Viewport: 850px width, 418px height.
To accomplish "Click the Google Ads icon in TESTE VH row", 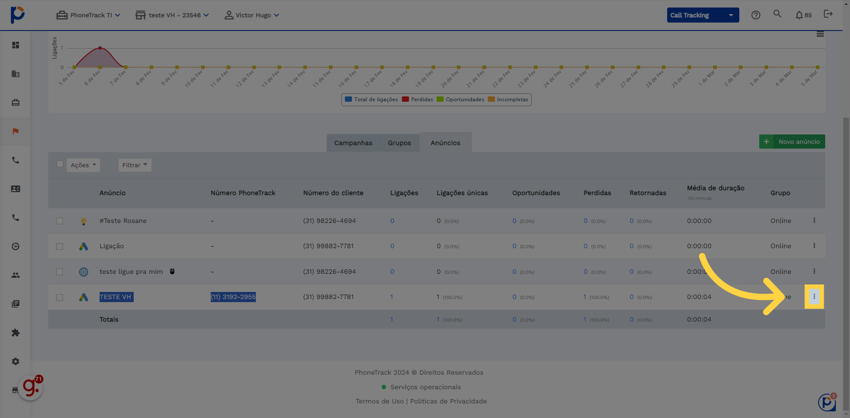I will 84,297.
